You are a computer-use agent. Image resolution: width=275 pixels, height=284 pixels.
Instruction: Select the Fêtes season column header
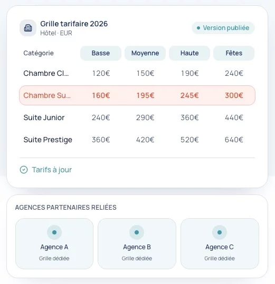pyautogui.click(x=234, y=53)
